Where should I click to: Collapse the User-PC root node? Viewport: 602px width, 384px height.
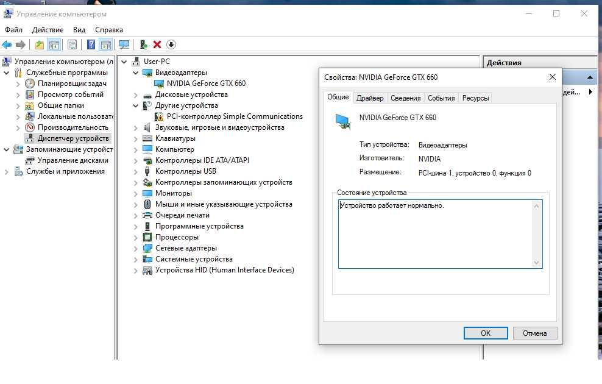[x=124, y=62]
